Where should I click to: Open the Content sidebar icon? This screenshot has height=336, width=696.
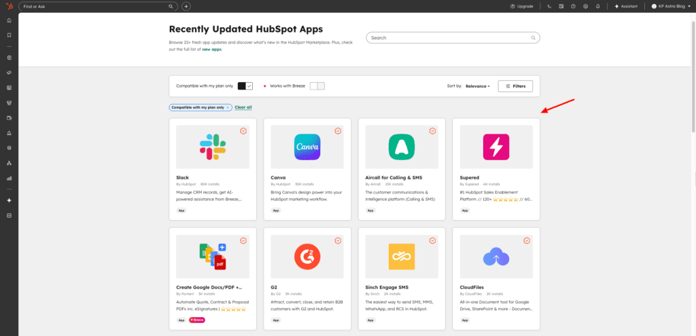click(x=9, y=88)
